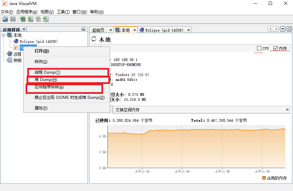The image size is (293, 191).
Task: Open the 帮助(H) menu
Action: (97, 12)
